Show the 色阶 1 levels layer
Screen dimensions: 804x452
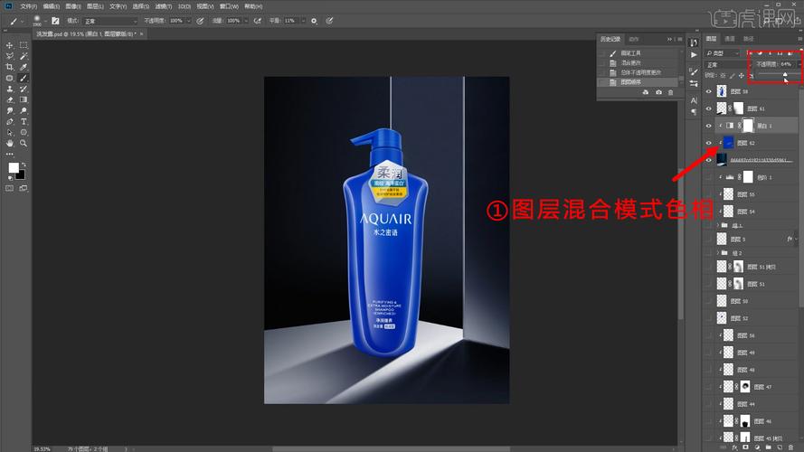point(709,177)
